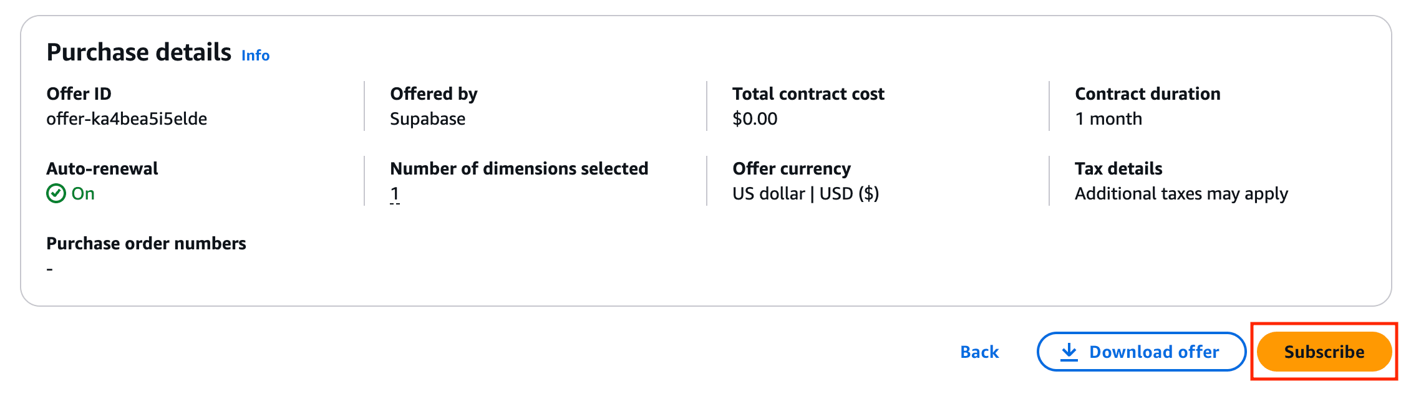Click the Auto-renewal On status text
The width and height of the screenshot is (1416, 394).
coord(83,193)
